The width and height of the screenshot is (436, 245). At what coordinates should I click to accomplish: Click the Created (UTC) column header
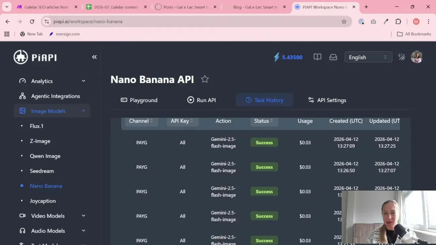(x=346, y=121)
